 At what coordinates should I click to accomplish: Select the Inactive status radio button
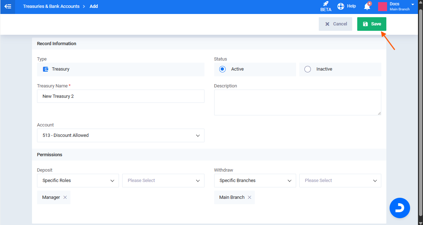click(x=308, y=69)
